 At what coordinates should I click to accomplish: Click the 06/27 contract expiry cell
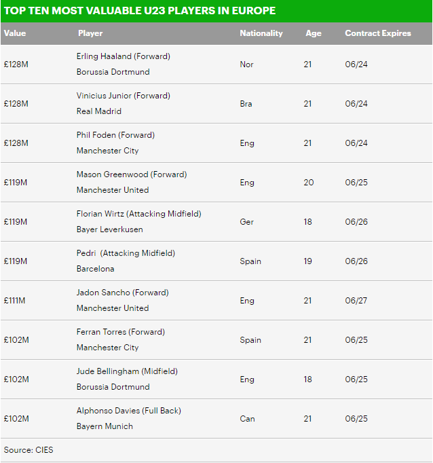(x=356, y=301)
